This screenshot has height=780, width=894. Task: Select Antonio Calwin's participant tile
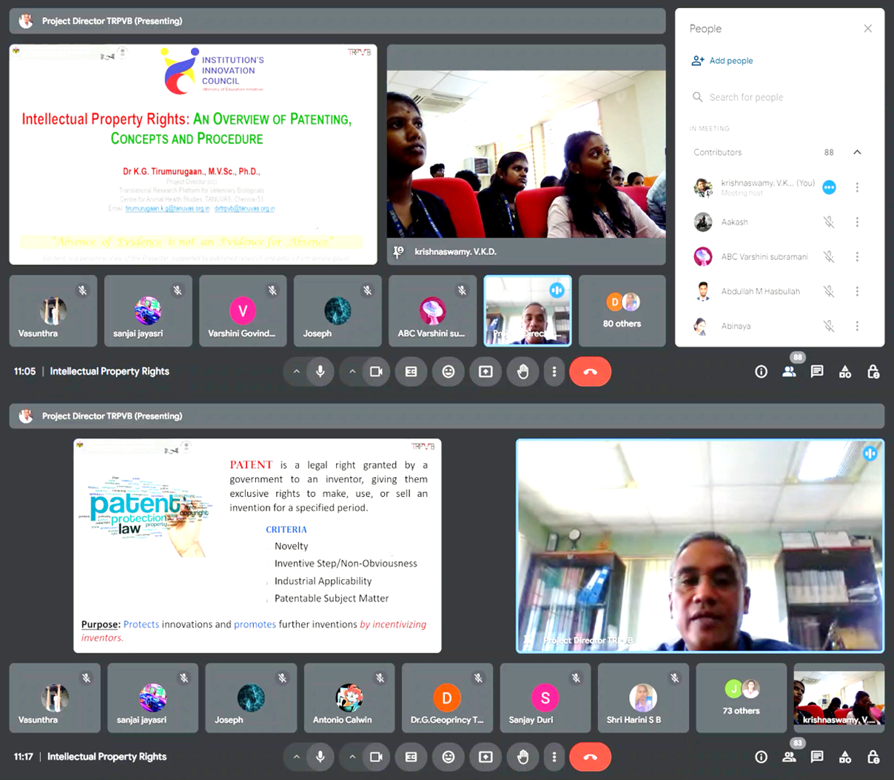349,699
